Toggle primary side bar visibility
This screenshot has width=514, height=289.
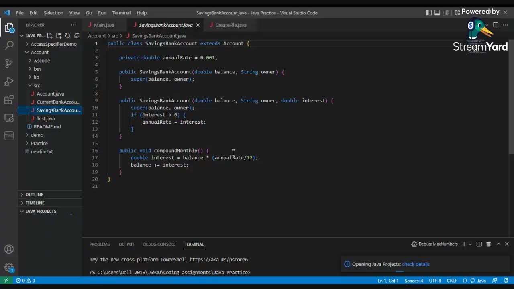click(429, 13)
